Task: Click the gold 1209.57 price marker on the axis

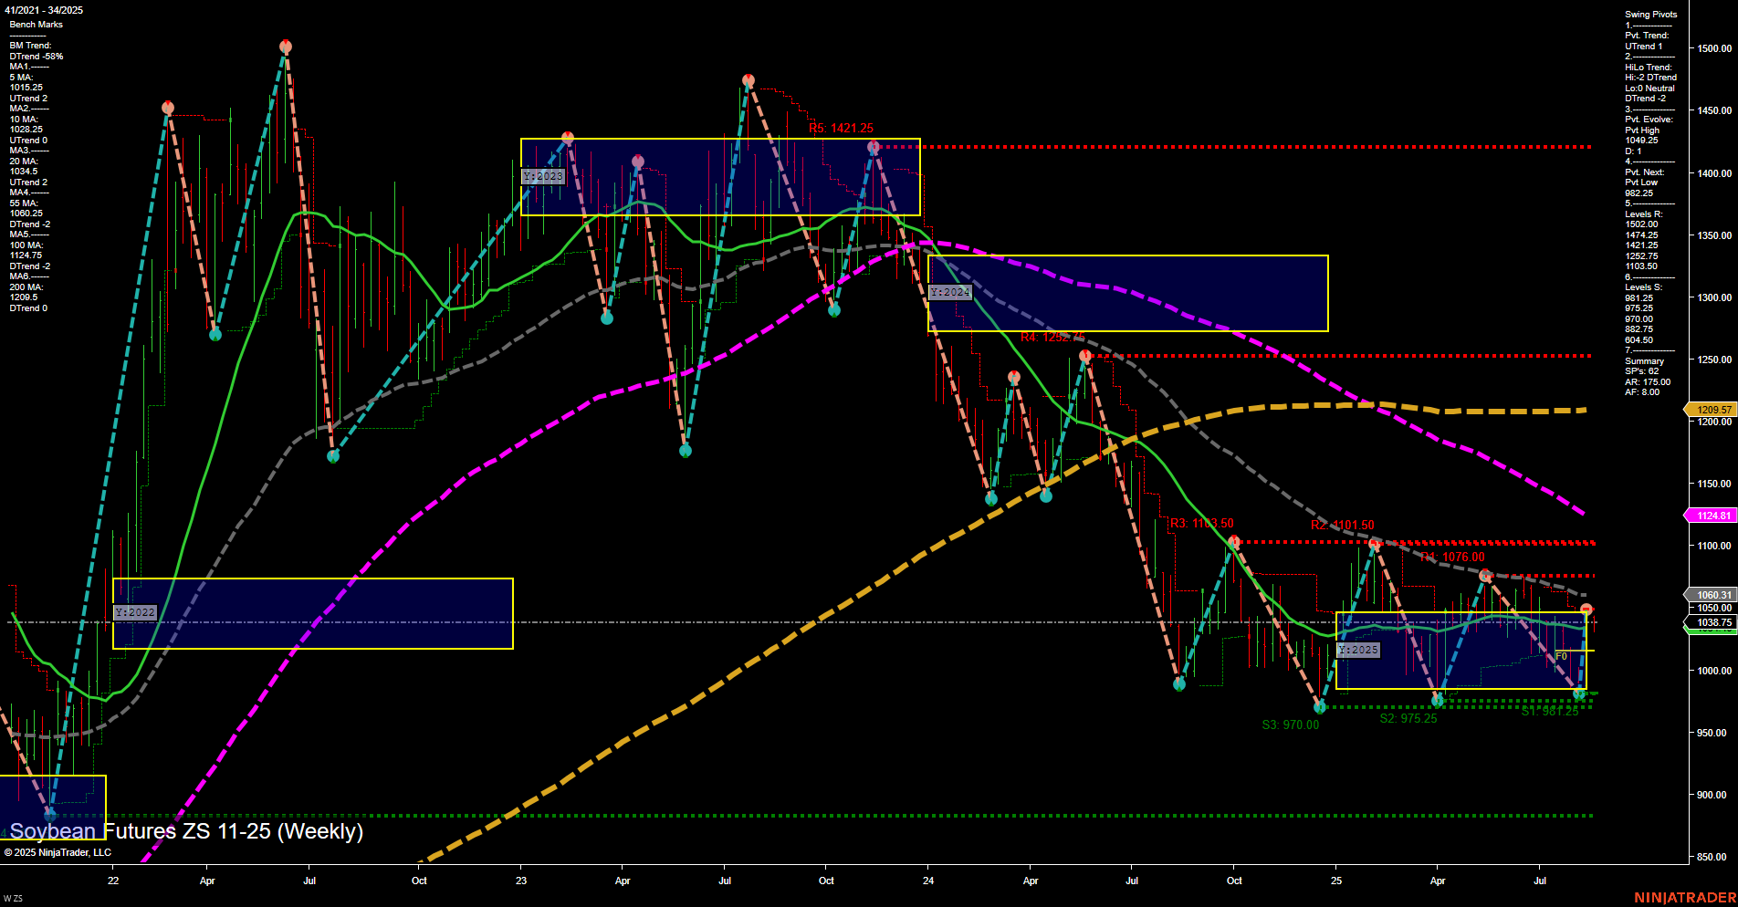Action: point(1711,410)
